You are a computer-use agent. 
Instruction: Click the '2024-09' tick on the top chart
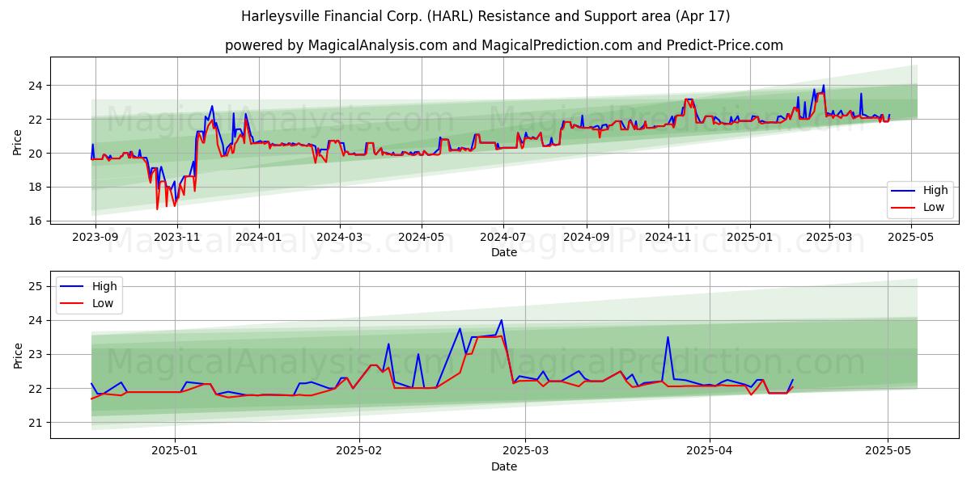click(586, 238)
